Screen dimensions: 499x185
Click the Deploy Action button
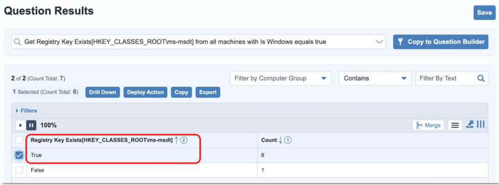[145, 92]
